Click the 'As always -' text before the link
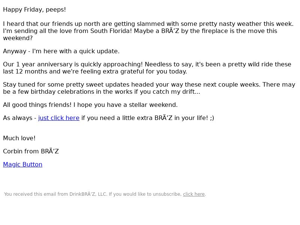The height and width of the screenshot is (225, 300). 20,118
